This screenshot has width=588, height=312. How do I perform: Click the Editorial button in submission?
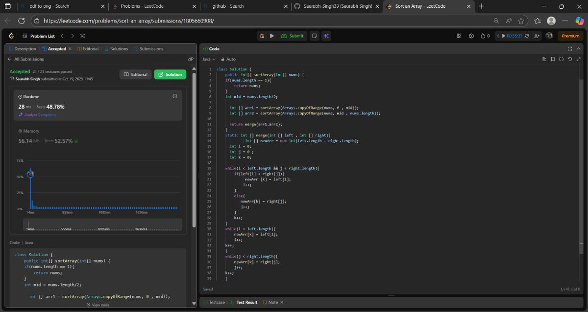(135, 74)
